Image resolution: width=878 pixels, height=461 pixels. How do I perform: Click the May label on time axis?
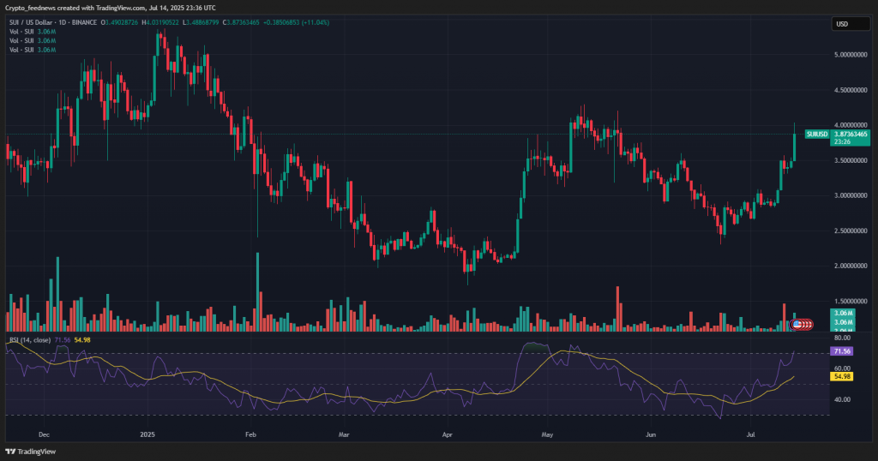(546, 434)
